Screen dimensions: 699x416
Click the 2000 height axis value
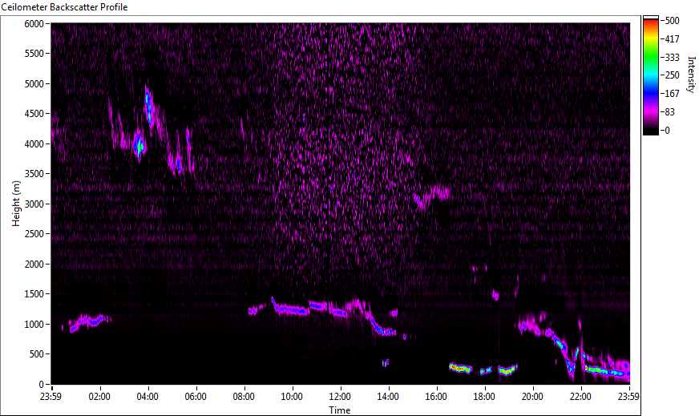pyautogui.click(x=34, y=265)
